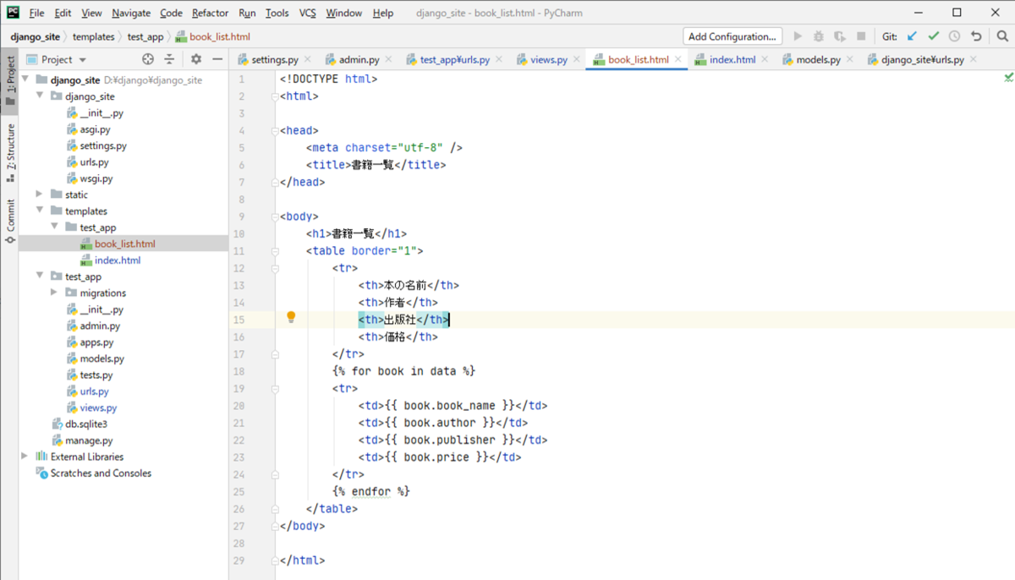Open Project panel gear settings
Viewport: 1015px width, 580px height.
(196, 59)
